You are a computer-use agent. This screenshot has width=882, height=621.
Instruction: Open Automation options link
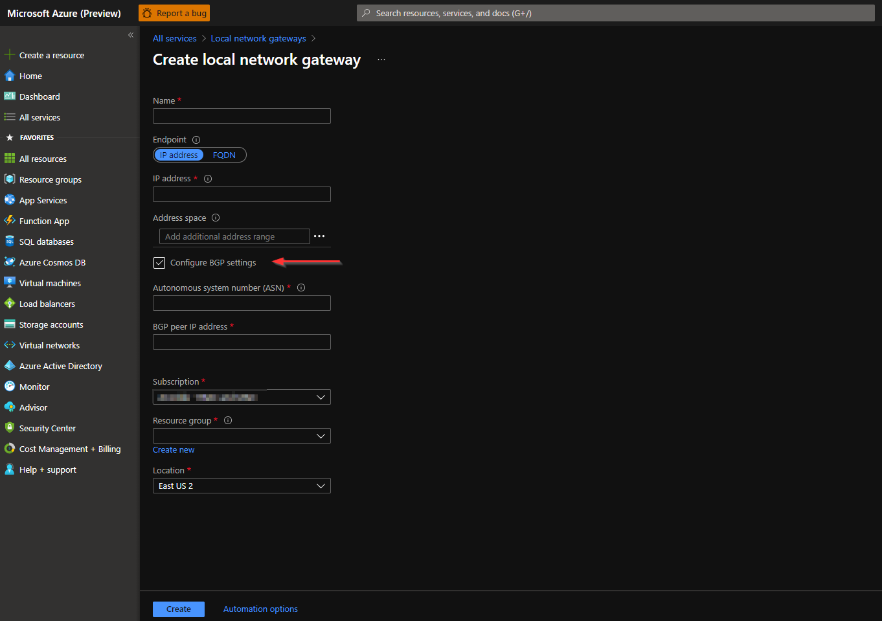(x=260, y=609)
